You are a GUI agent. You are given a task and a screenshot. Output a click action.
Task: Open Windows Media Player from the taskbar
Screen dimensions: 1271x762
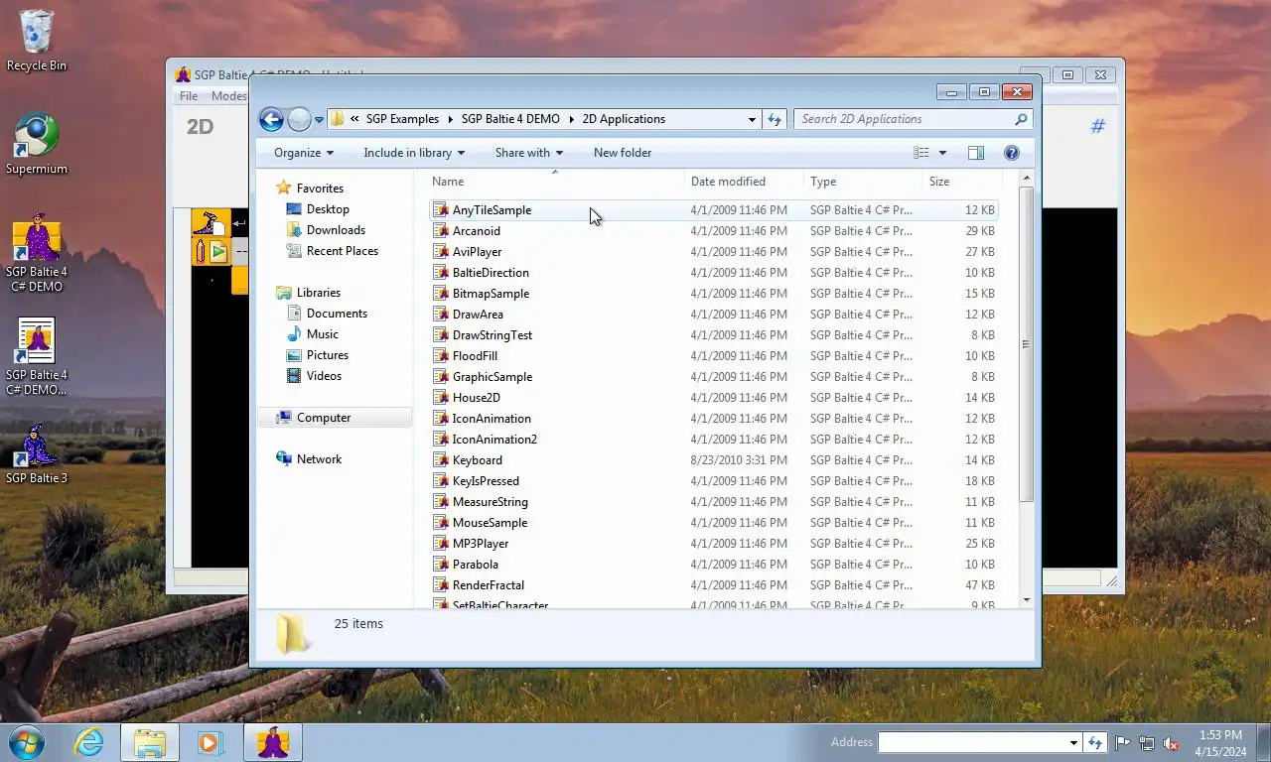click(211, 742)
